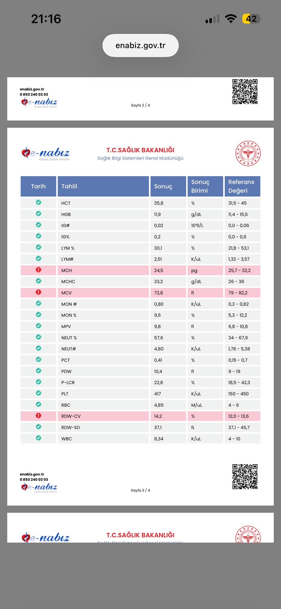
Task: Select the Tahlil column header
Action: pos(103,186)
